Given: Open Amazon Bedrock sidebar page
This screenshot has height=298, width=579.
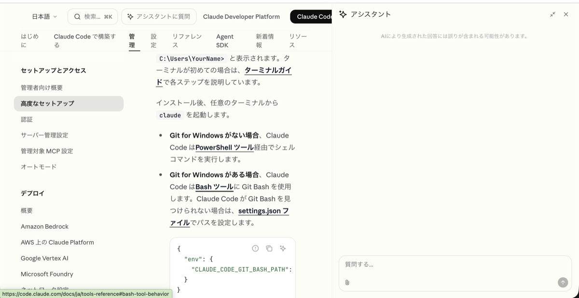Looking at the screenshot, I should click(44, 227).
